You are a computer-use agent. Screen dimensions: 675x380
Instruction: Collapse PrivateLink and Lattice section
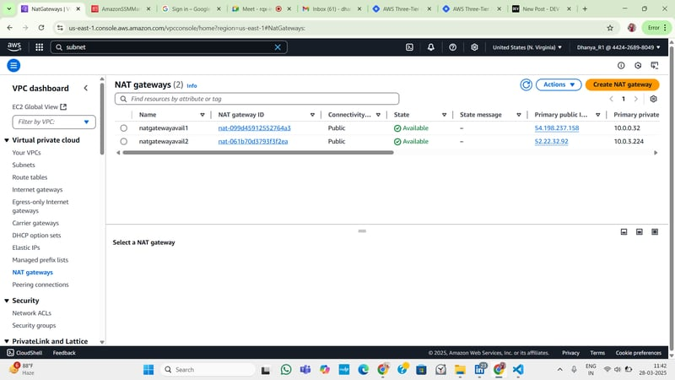coord(7,341)
